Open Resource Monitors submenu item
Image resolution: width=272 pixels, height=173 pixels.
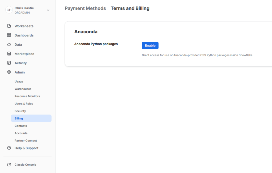(x=27, y=96)
